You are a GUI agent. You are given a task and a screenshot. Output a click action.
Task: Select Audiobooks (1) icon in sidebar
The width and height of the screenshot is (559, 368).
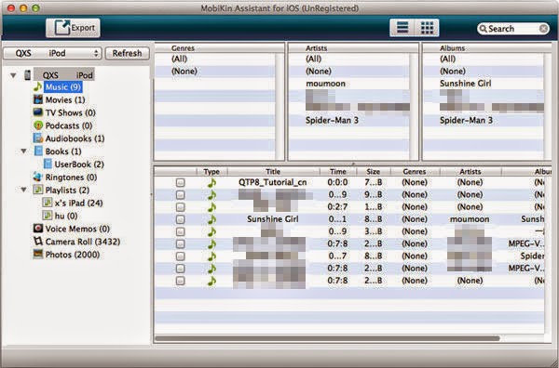38,138
